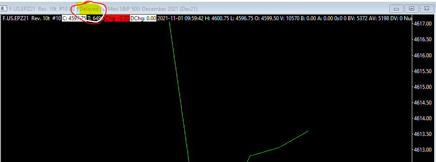The image size is (436, 162).
Task: Click the 2021-11-01 09:59:42 timestamp
Action: [181, 18]
